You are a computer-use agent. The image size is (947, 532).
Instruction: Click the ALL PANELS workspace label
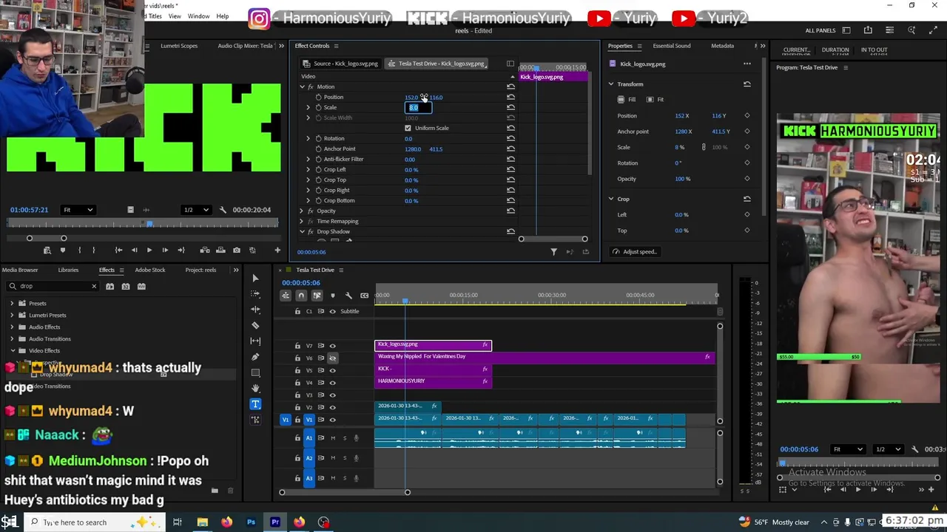(x=820, y=30)
